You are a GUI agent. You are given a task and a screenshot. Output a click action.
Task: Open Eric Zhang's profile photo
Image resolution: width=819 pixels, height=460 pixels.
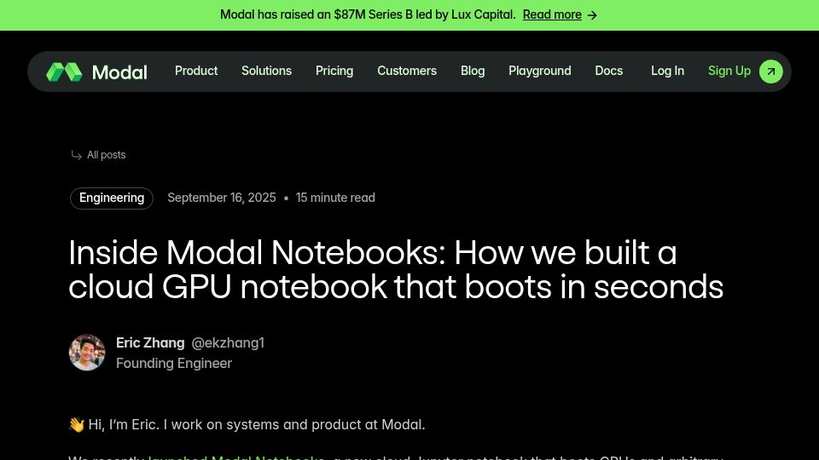click(87, 353)
